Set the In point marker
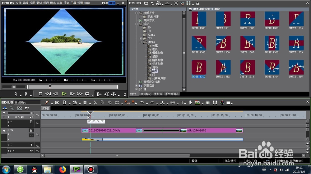The image size is (311, 174). [x=16, y=94]
